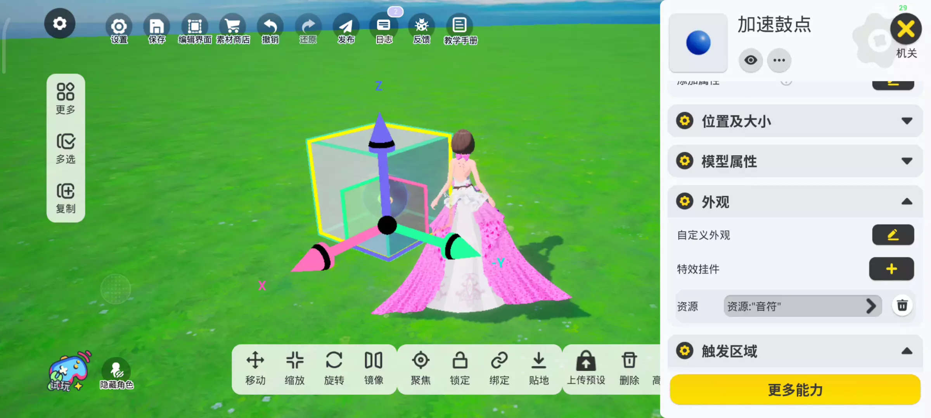Click the 镜像 mirror tool
The height and width of the screenshot is (418, 931).
pos(374,368)
